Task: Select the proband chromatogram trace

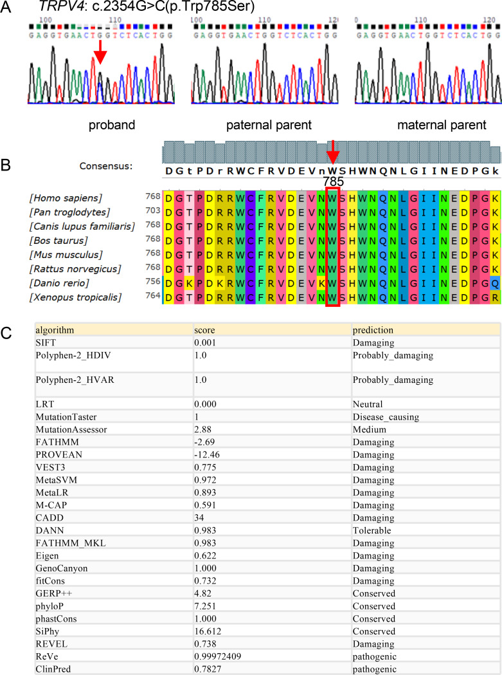Action: 101,73
